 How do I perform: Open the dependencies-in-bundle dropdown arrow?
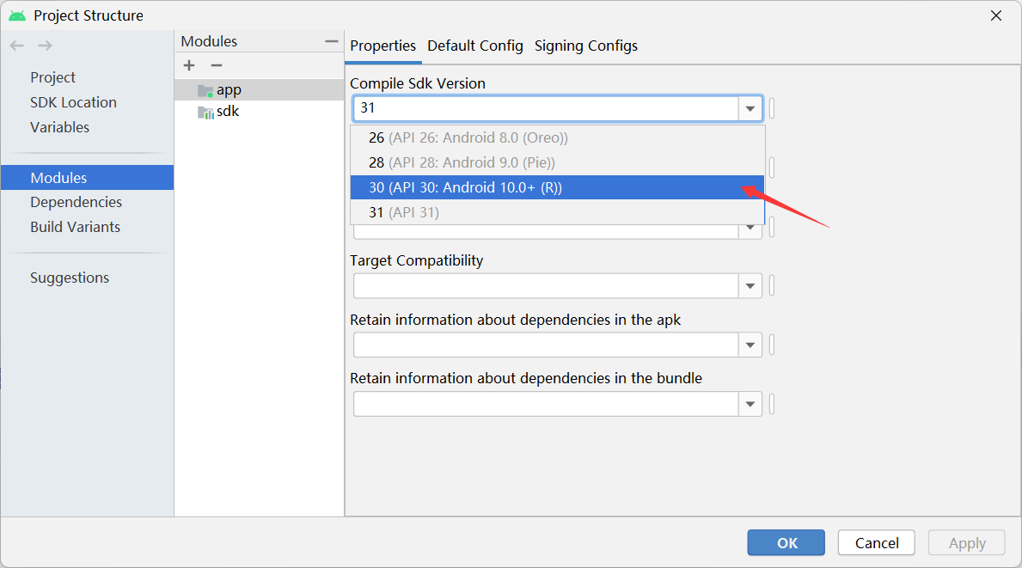750,404
